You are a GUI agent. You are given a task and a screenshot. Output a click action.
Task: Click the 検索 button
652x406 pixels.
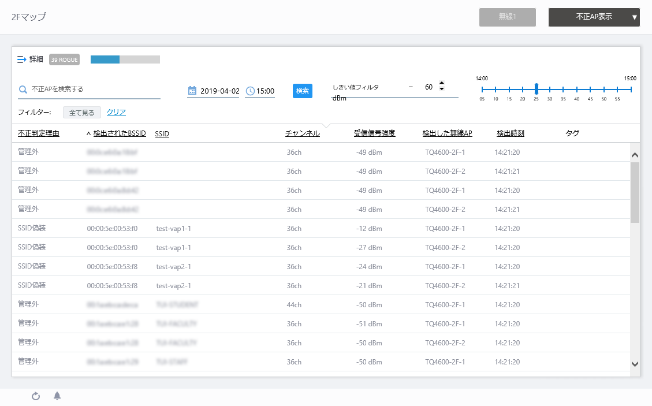click(303, 91)
